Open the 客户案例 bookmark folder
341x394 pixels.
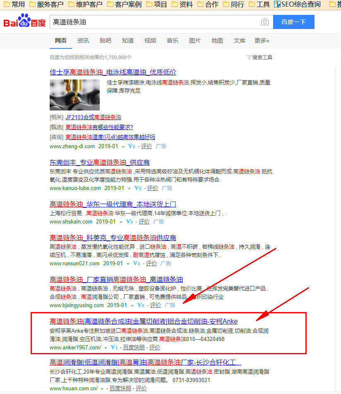(125, 4)
